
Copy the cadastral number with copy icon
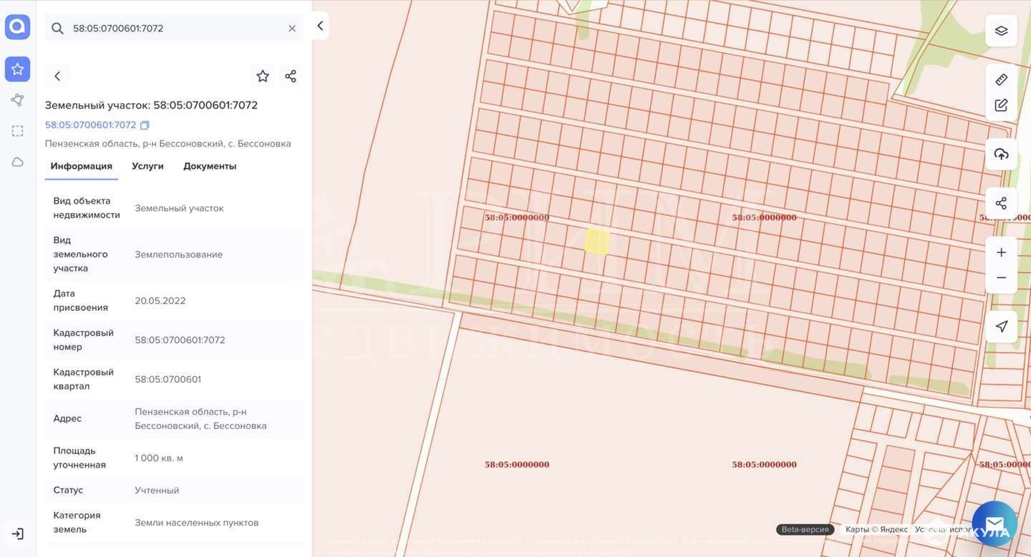click(x=145, y=125)
